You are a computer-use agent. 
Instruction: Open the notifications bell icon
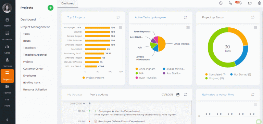240,3
